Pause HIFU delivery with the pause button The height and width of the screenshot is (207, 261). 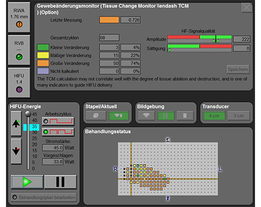60,182
